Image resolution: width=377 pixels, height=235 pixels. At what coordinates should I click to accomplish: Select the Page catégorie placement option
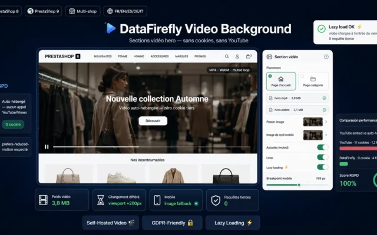click(x=313, y=81)
